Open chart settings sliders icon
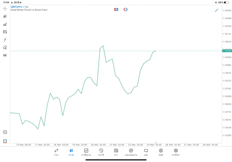Image resolution: width=232 pixels, height=162 pixels. pos(5,32)
